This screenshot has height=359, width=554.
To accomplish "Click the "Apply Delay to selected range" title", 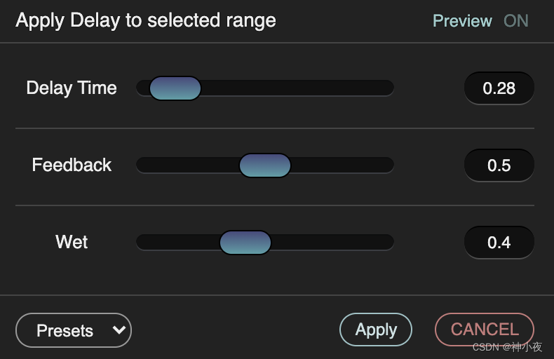I will 146,20.
